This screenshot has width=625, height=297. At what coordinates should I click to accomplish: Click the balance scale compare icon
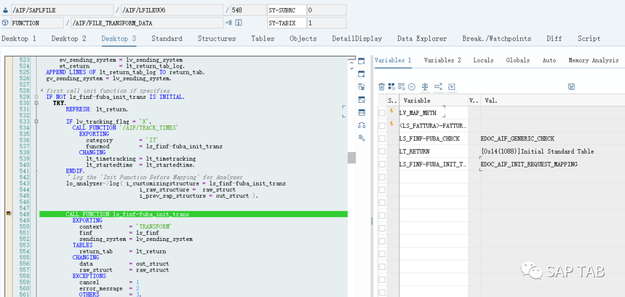coord(425,87)
